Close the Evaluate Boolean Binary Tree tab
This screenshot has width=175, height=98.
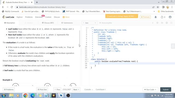point(32,2)
